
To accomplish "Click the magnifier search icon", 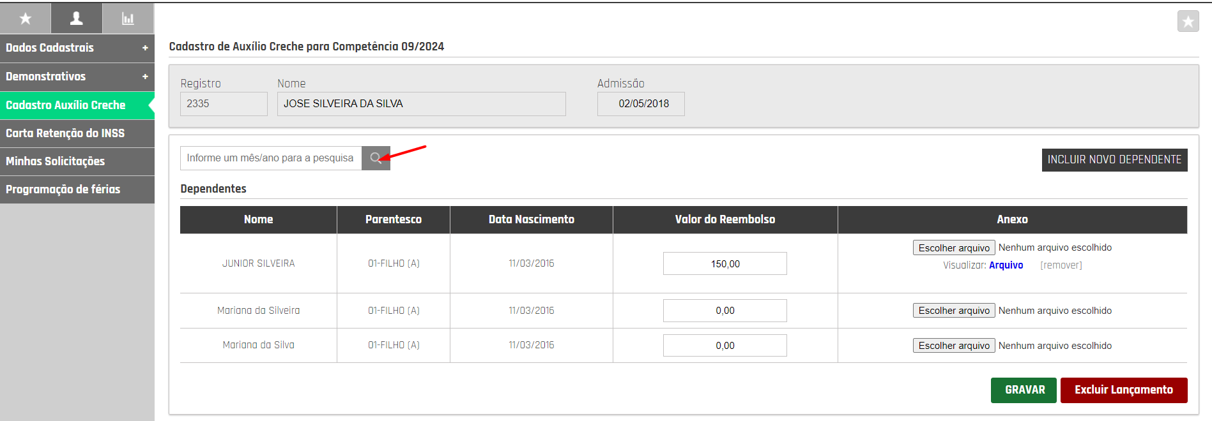I will (x=376, y=158).
